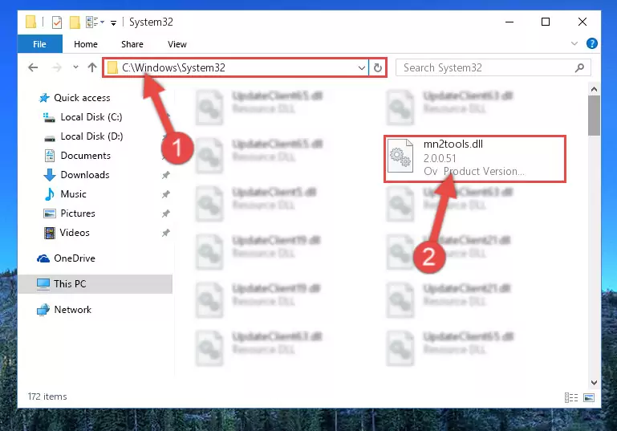Screen dimensions: 617x431
Task: Click the address bar folder icon
Action: [x=112, y=67]
